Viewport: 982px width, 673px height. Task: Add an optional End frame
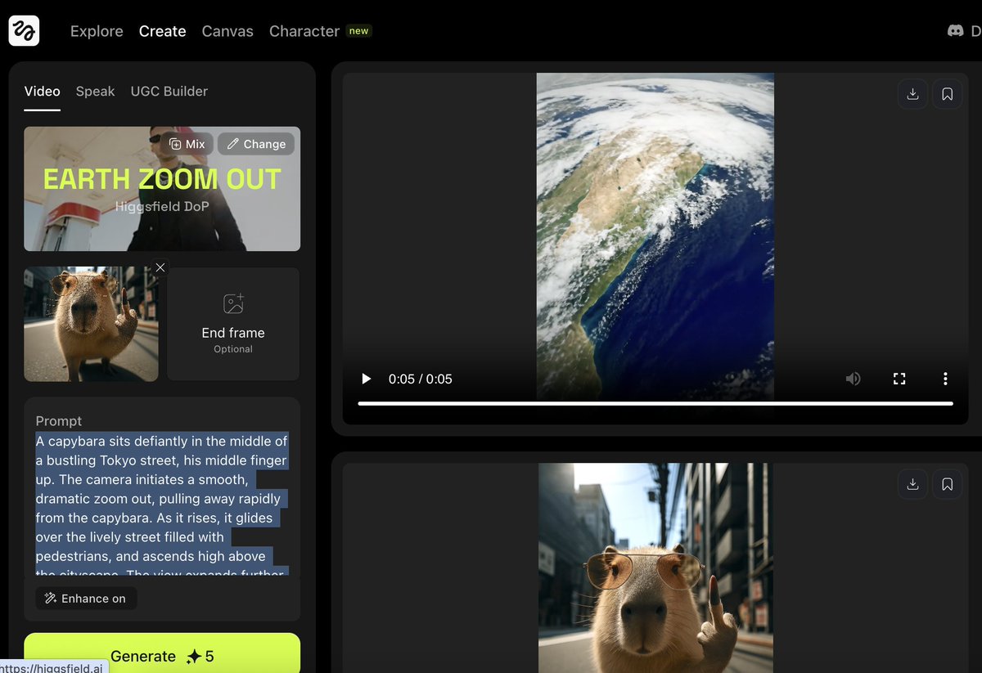coord(233,324)
